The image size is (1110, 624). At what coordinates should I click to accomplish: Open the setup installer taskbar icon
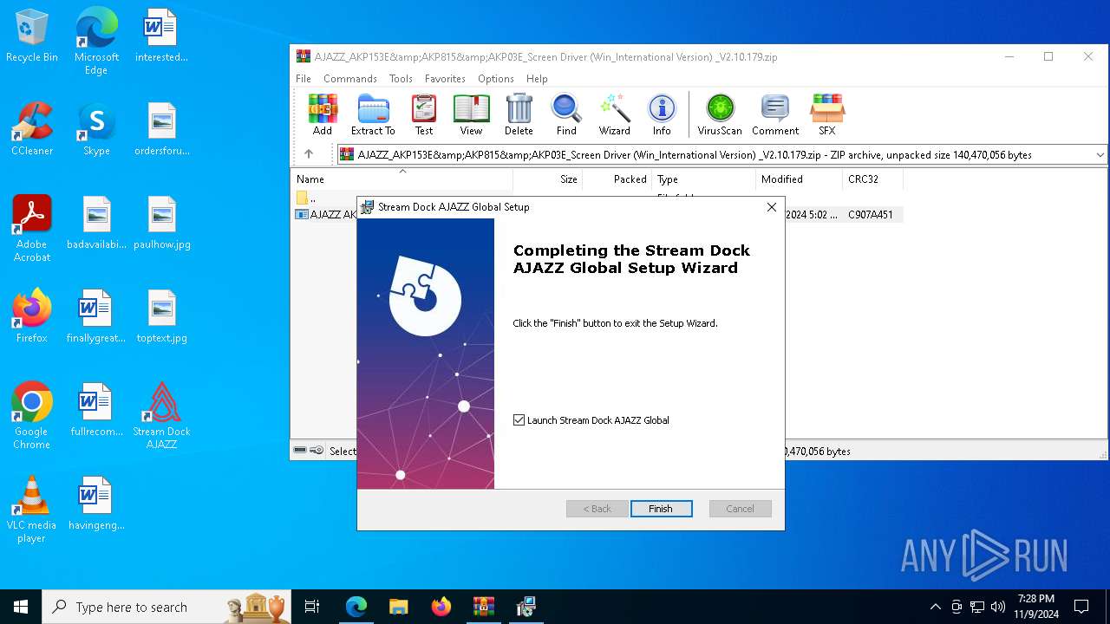(526, 607)
